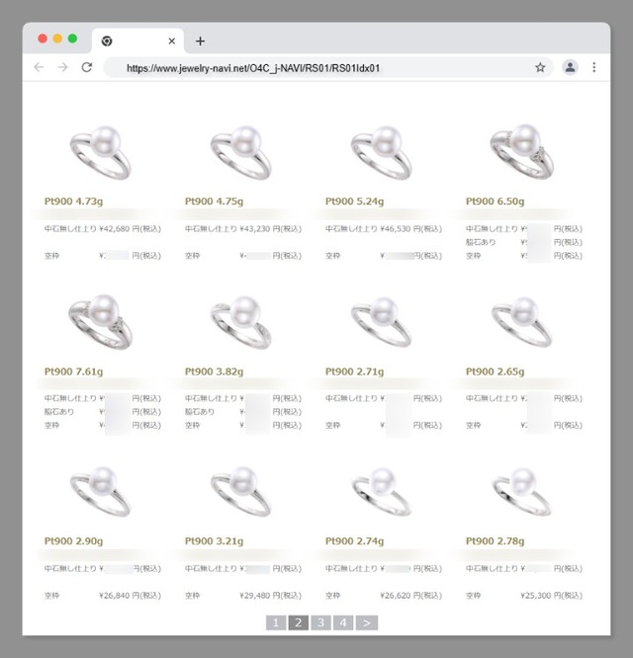
Task: Open the Pt900 4.75g ring image
Action: [241, 152]
